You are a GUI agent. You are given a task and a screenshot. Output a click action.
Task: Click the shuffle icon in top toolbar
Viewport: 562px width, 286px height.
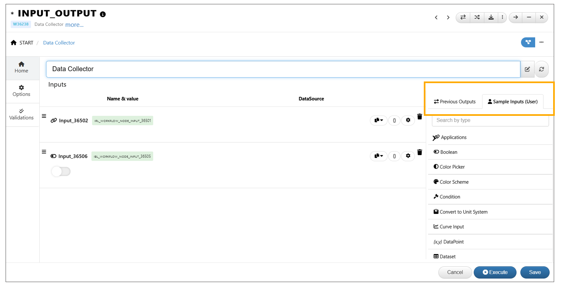477,17
